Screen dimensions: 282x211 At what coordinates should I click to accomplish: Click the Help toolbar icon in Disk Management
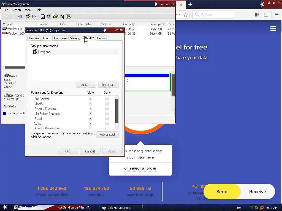28,17
